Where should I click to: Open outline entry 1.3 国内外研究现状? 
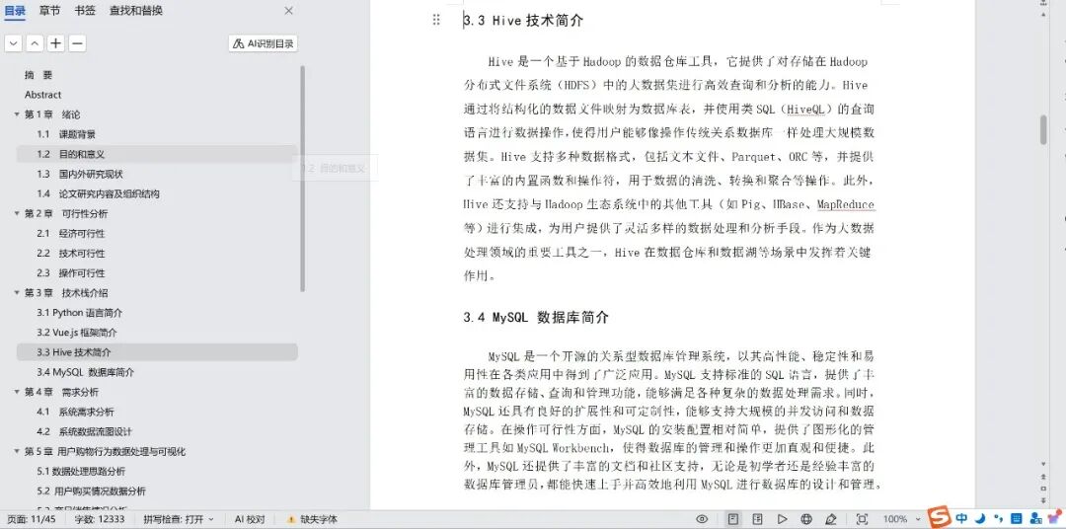click(x=80, y=174)
